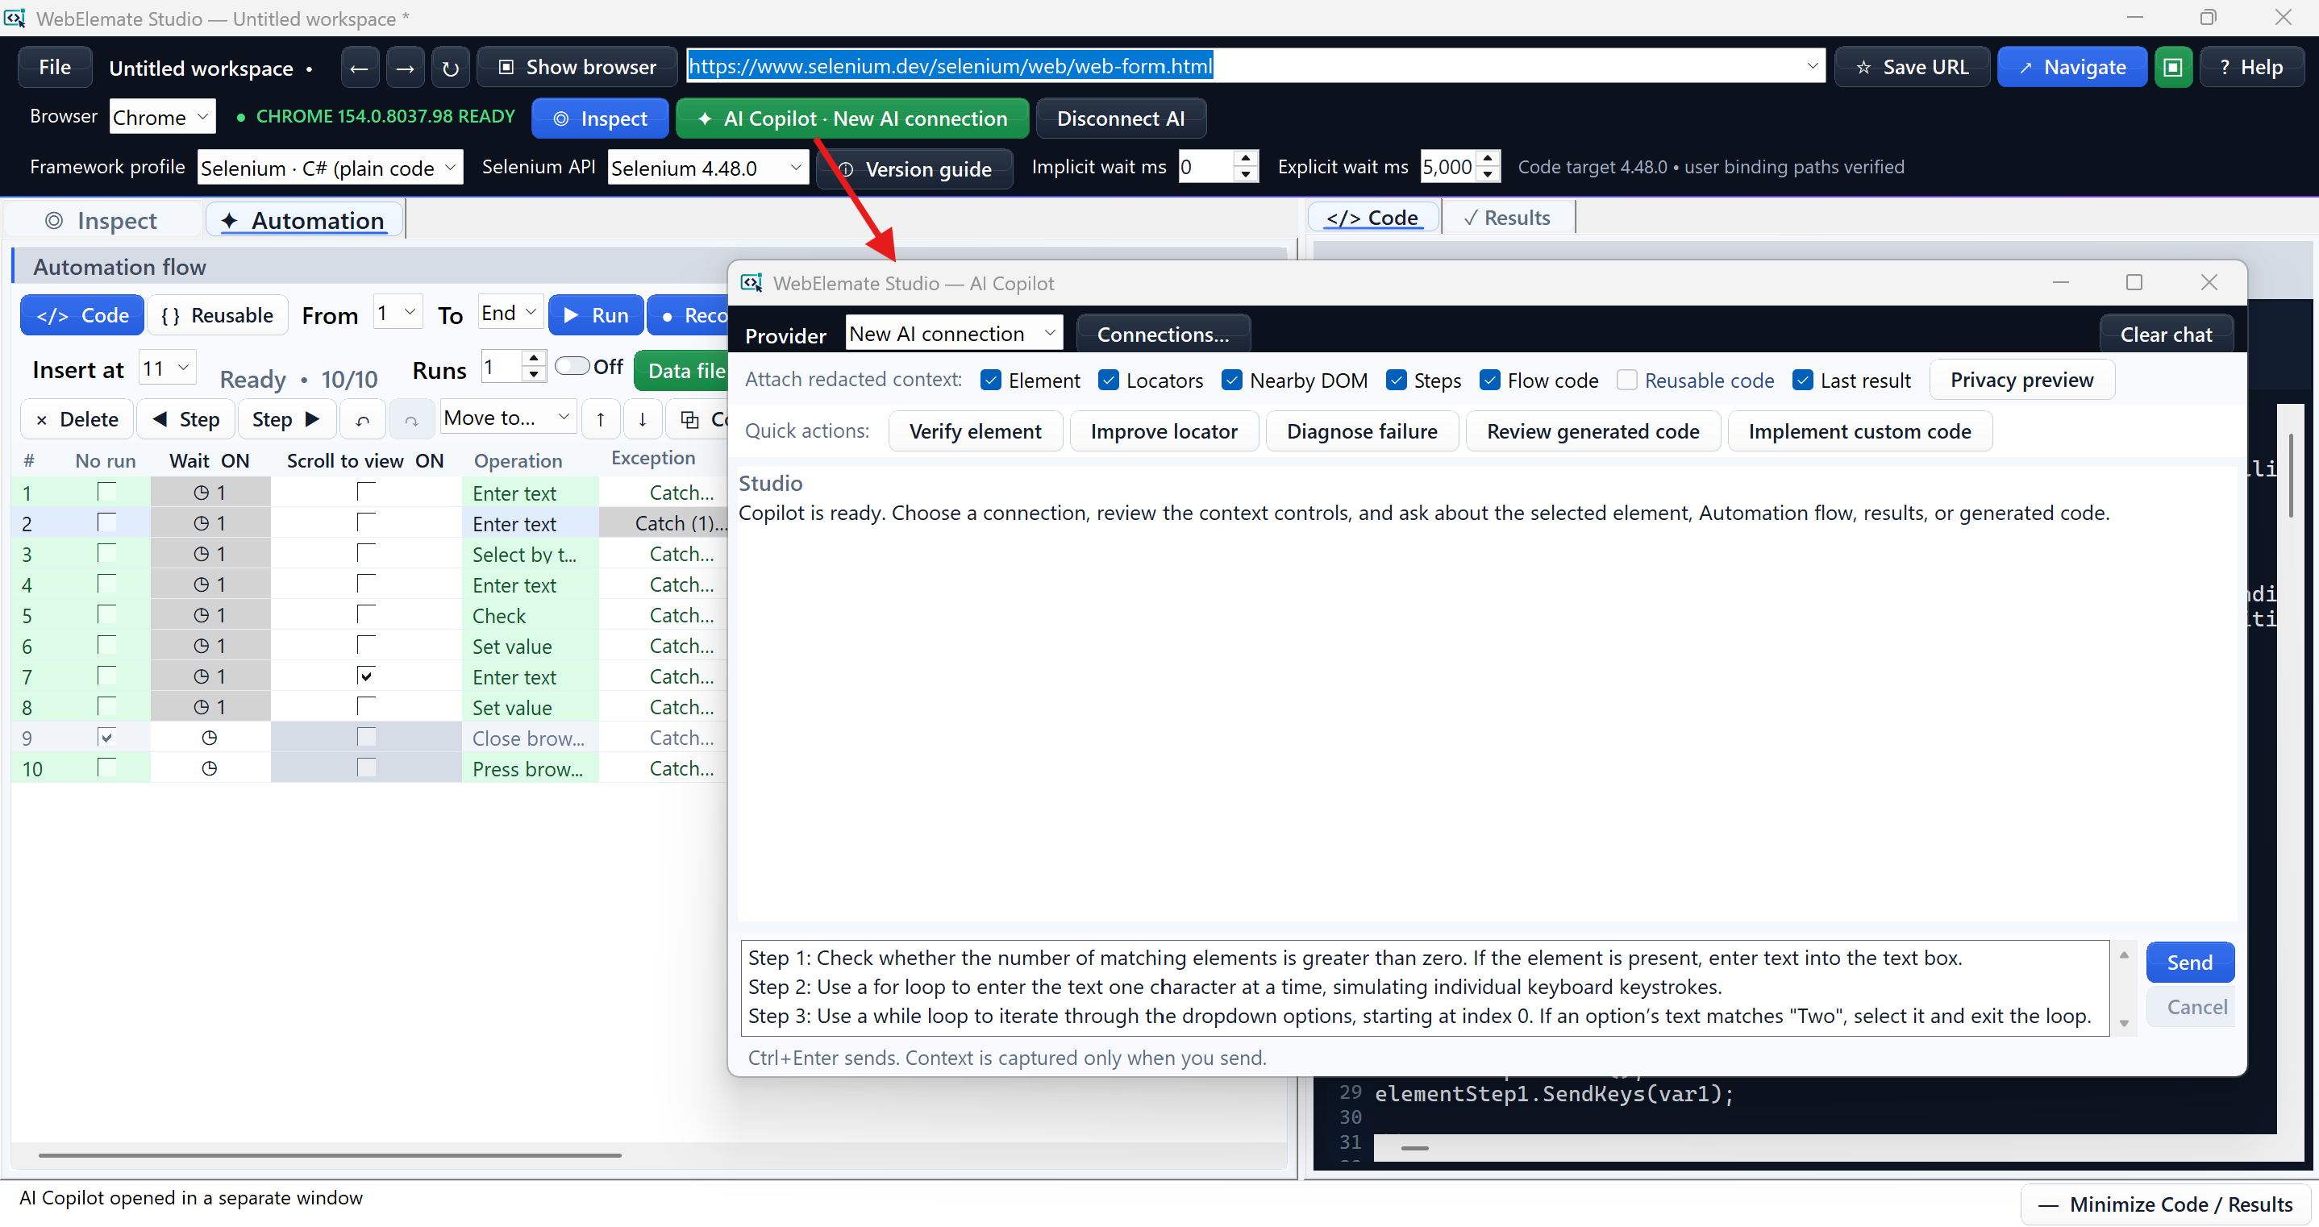
Task: Move selected step down with arrow
Action: (642, 419)
